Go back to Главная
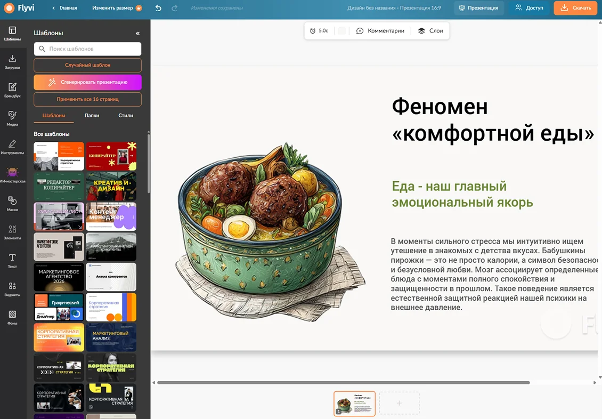This screenshot has height=419, width=602. pos(64,7)
